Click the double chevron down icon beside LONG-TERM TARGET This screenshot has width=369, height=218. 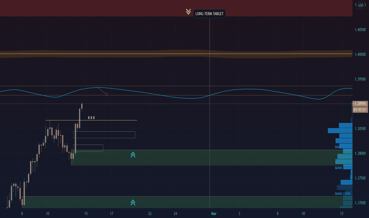(188, 11)
